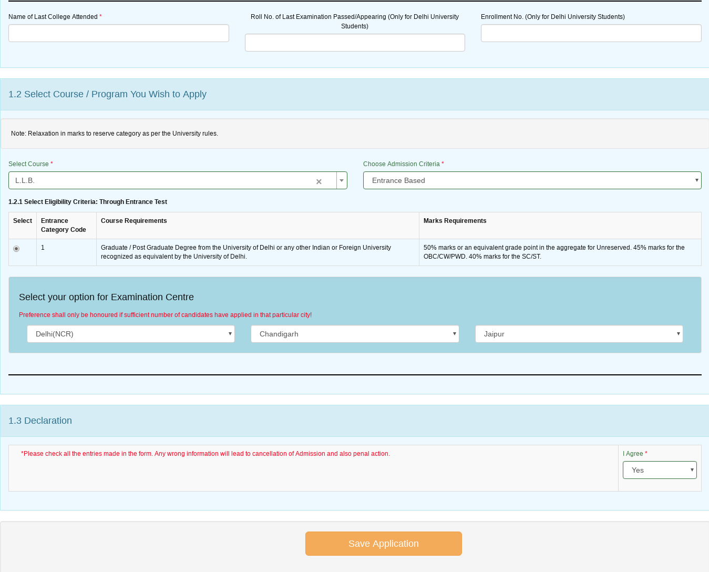Focus the Roll No. of Last Examination field

tap(355, 43)
